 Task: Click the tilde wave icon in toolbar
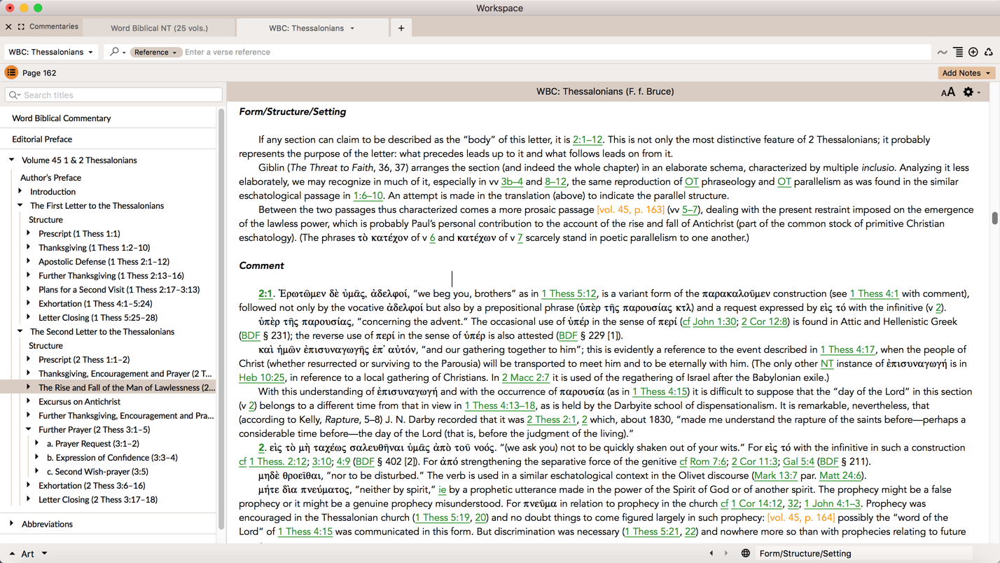coord(942,53)
